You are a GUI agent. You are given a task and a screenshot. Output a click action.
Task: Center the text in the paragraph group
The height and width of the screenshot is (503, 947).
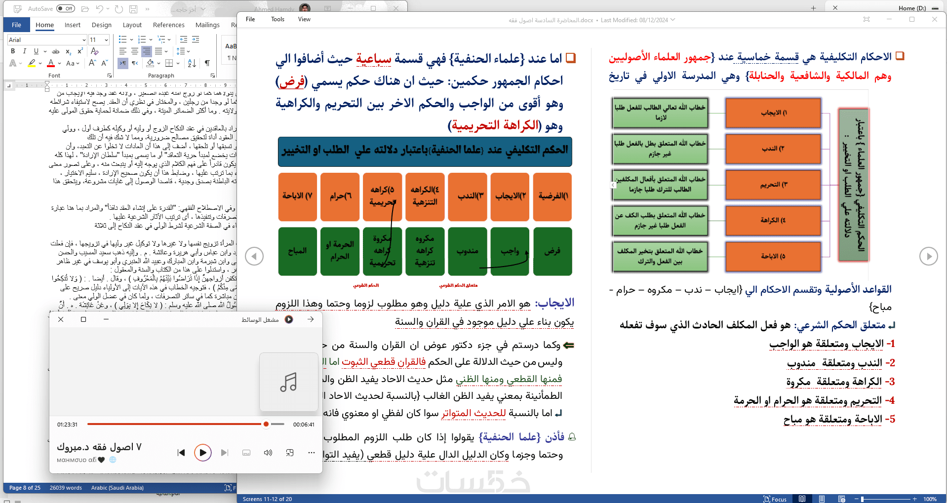coord(135,51)
